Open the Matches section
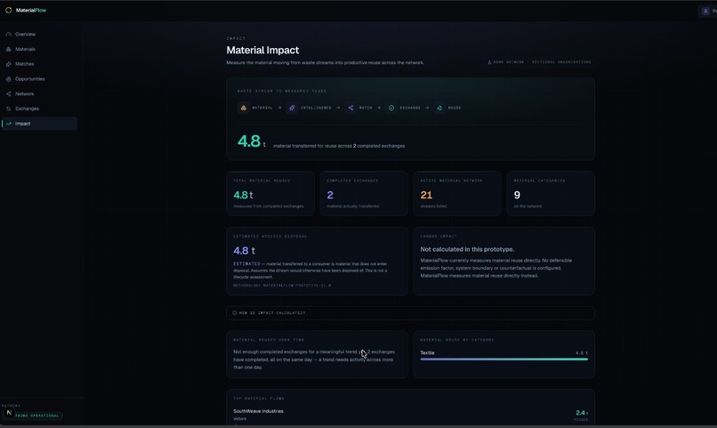The width and height of the screenshot is (717, 428). coord(39,64)
